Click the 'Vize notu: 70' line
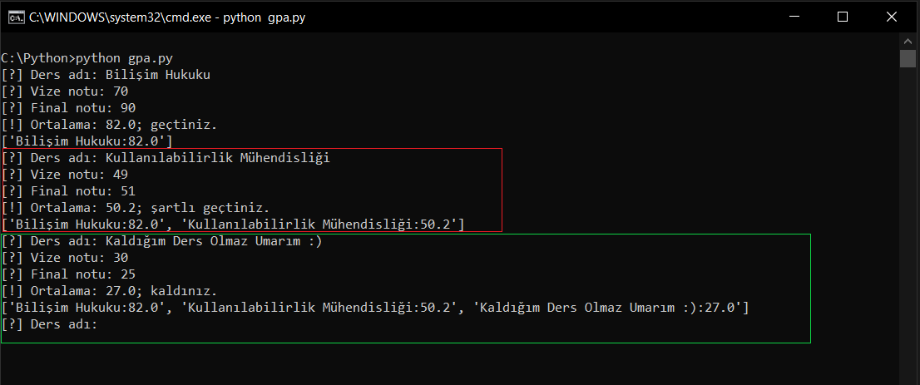Image resolution: width=920 pixels, height=385 pixels. click(x=65, y=91)
